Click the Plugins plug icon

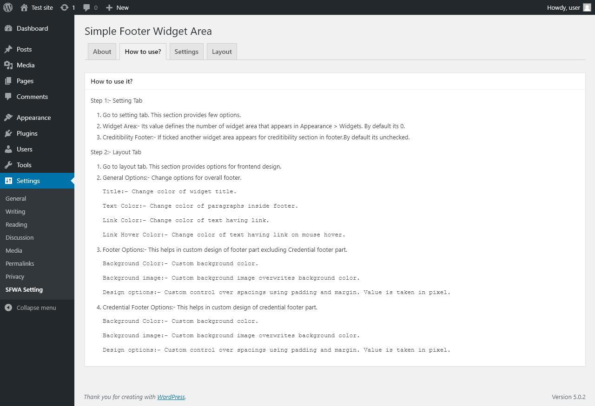[8, 133]
